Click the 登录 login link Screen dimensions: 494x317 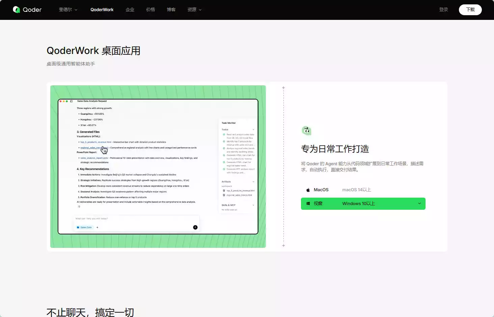(443, 9)
